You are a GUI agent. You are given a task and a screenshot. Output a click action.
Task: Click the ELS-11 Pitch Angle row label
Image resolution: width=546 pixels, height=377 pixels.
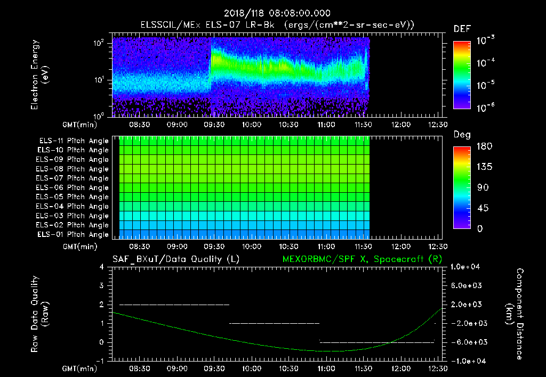click(x=74, y=141)
